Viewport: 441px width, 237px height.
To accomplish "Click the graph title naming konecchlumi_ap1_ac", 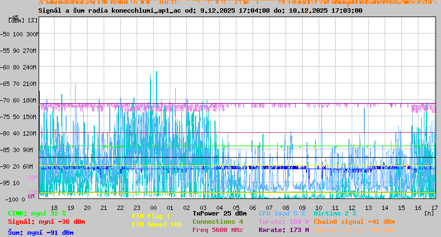I will coord(200,10).
